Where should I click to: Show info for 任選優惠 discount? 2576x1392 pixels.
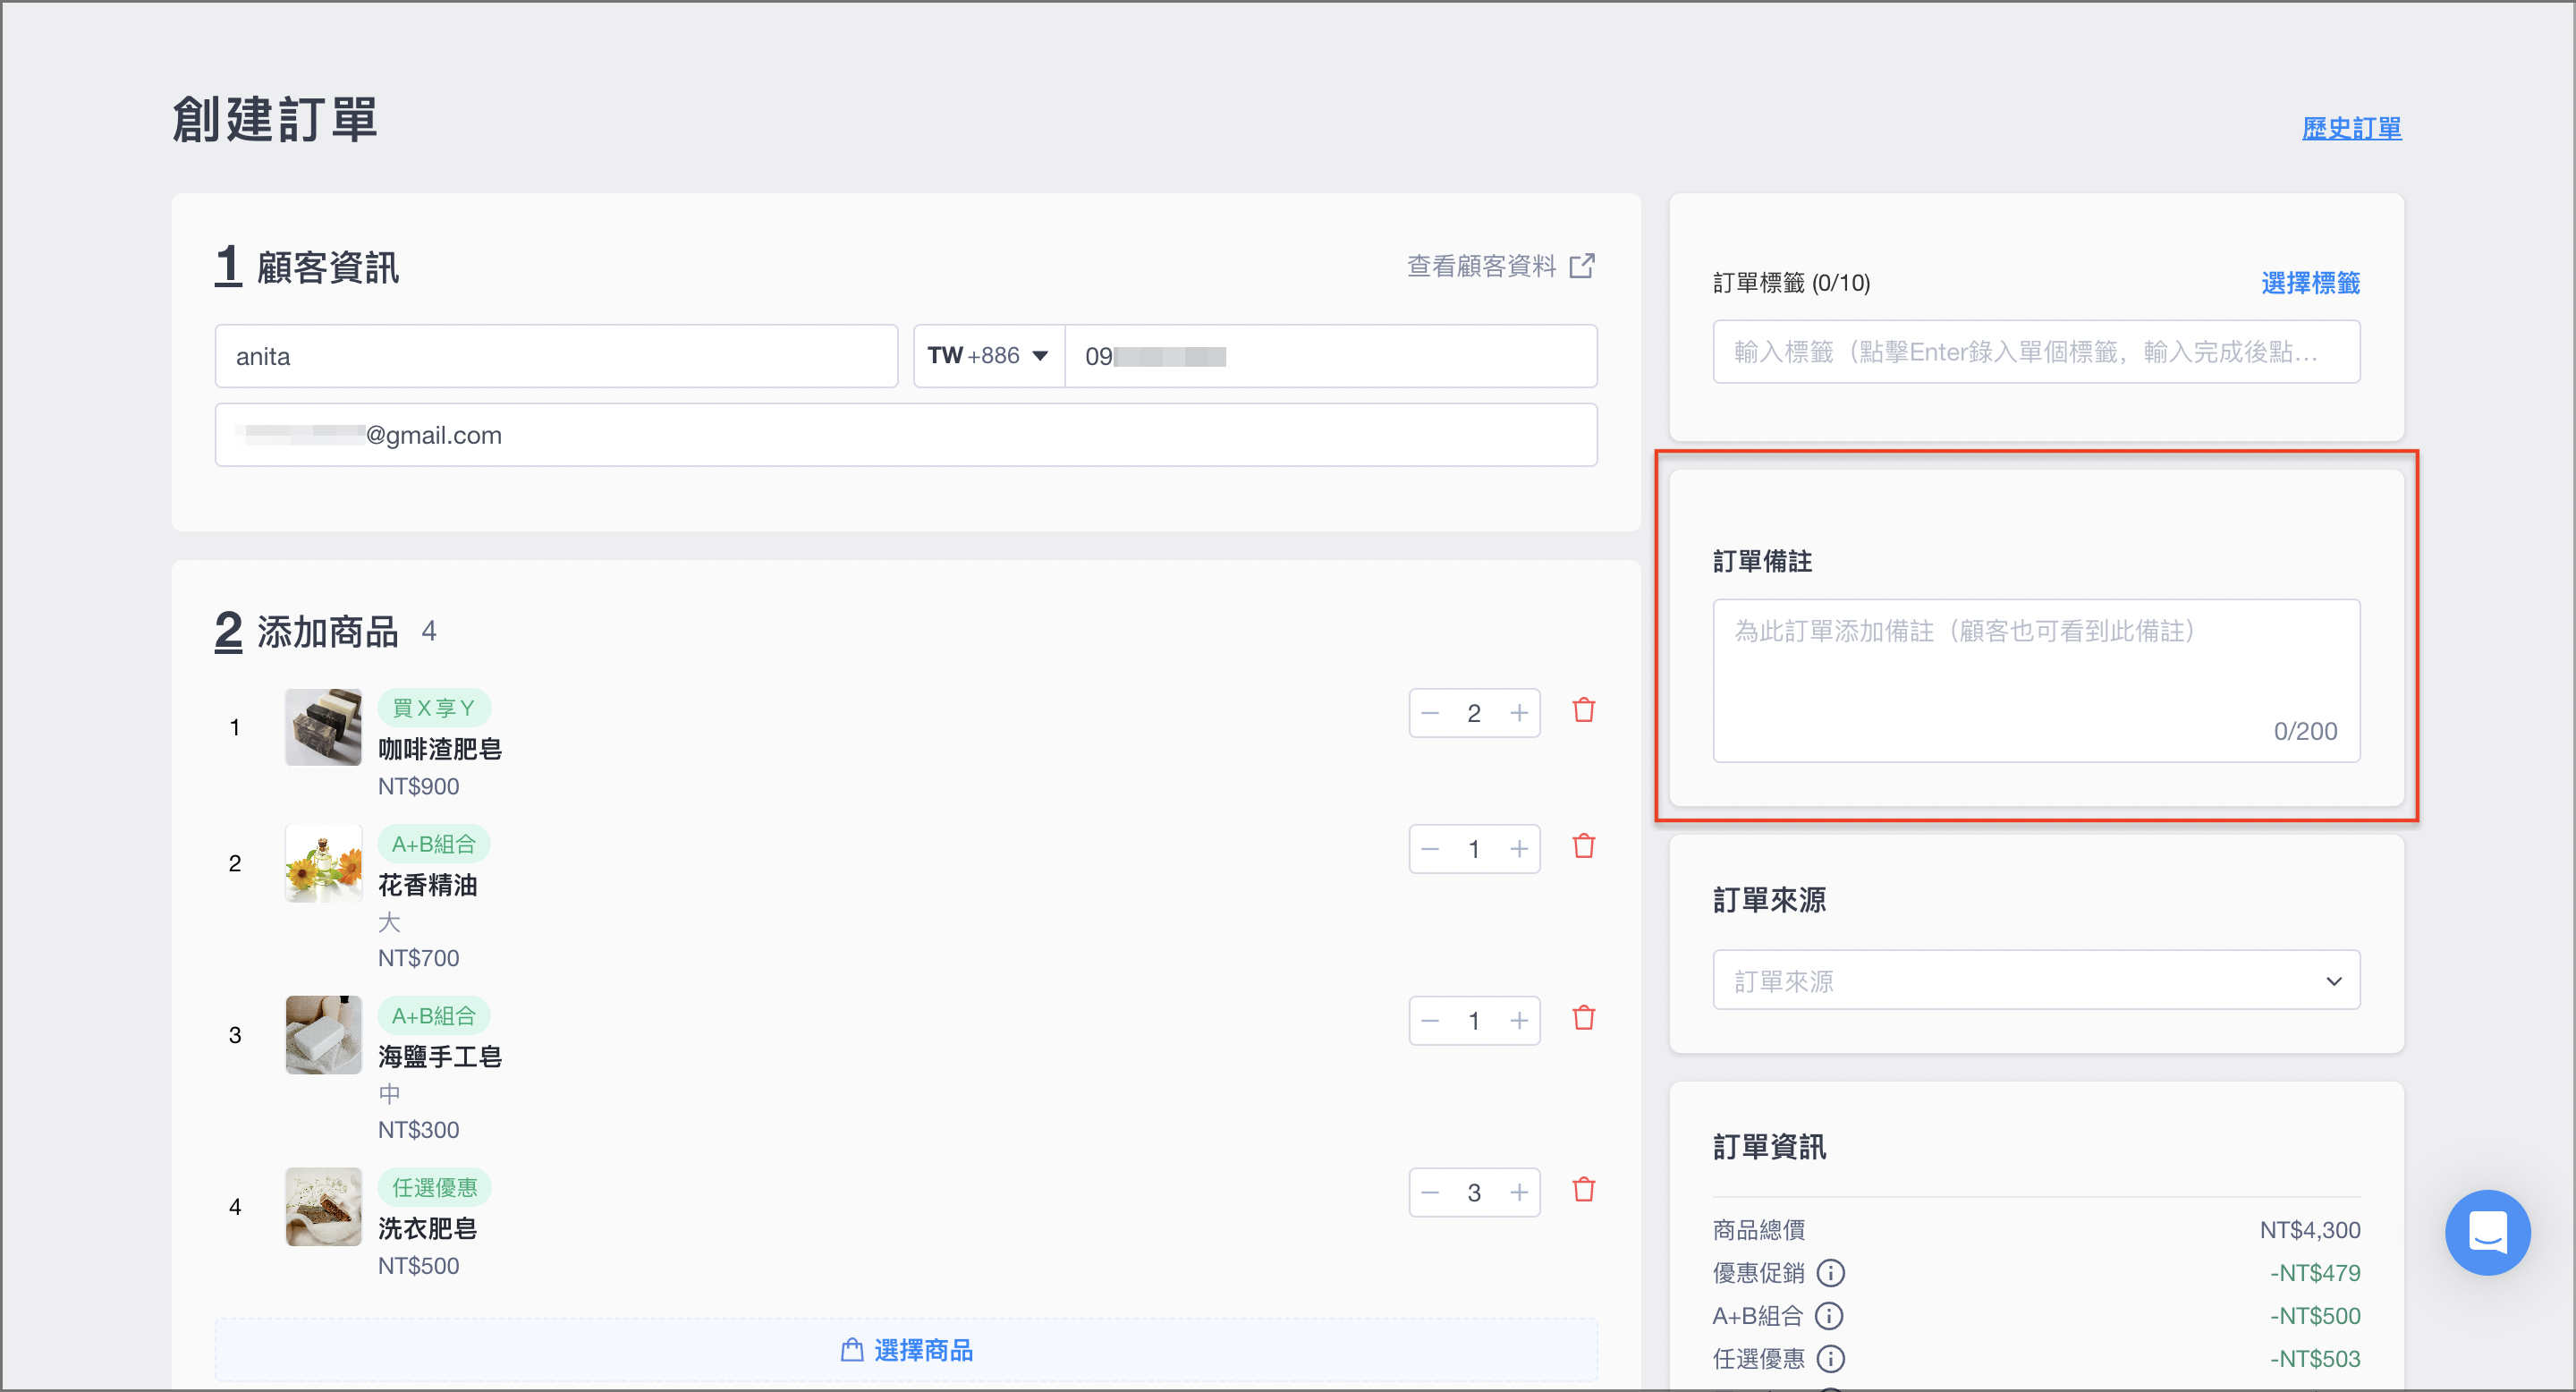click(x=1830, y=1359)
